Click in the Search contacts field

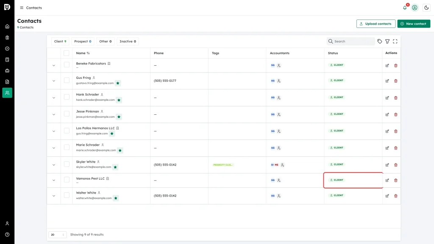351,41
